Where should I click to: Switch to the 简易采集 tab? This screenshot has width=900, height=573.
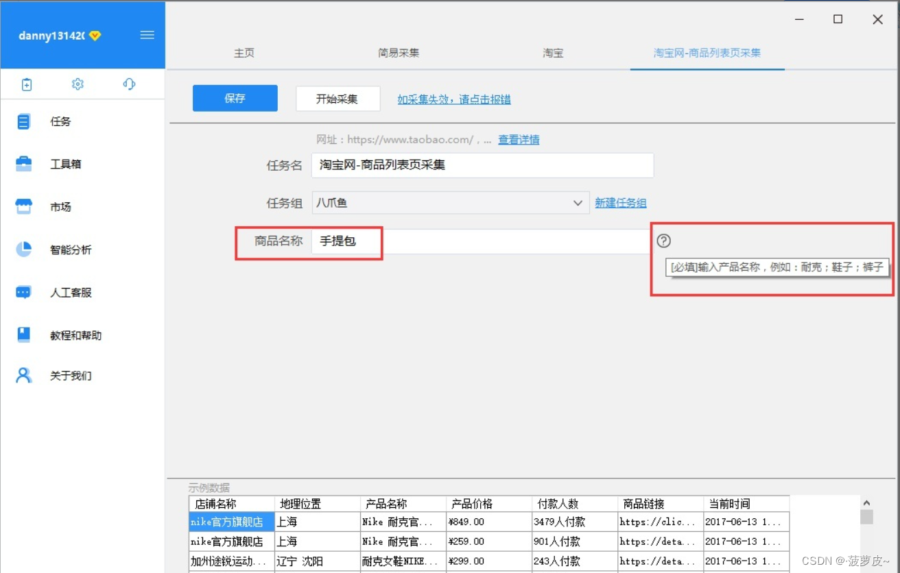tap(399, 53)
